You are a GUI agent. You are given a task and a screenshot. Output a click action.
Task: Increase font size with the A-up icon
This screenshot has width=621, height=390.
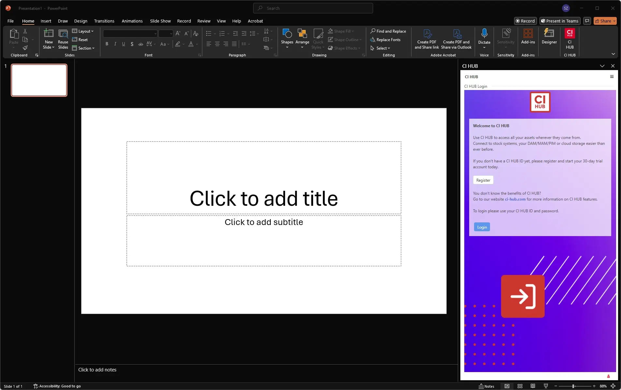(178, 33)
